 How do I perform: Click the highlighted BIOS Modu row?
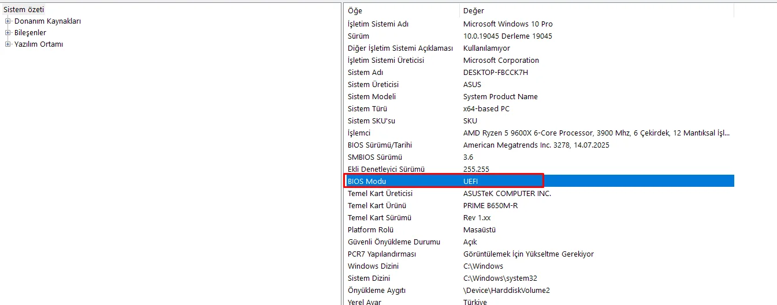point(443,181)
